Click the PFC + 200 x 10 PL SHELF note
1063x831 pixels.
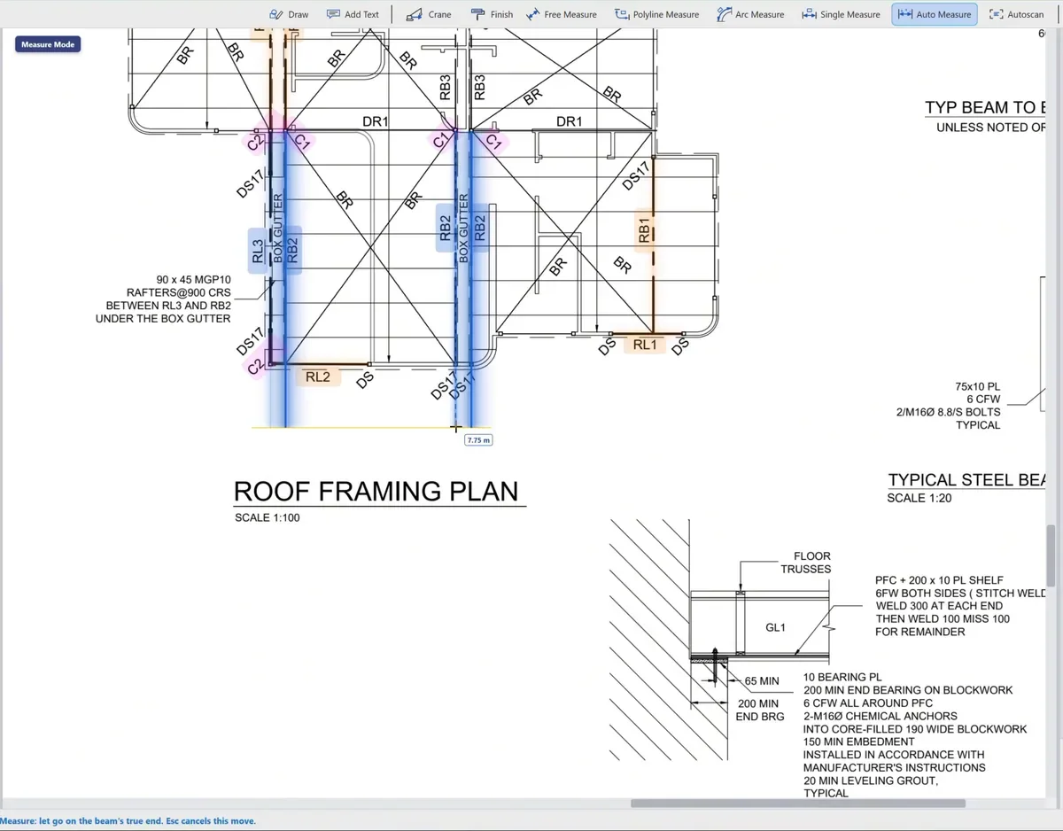tap(939, 580)
